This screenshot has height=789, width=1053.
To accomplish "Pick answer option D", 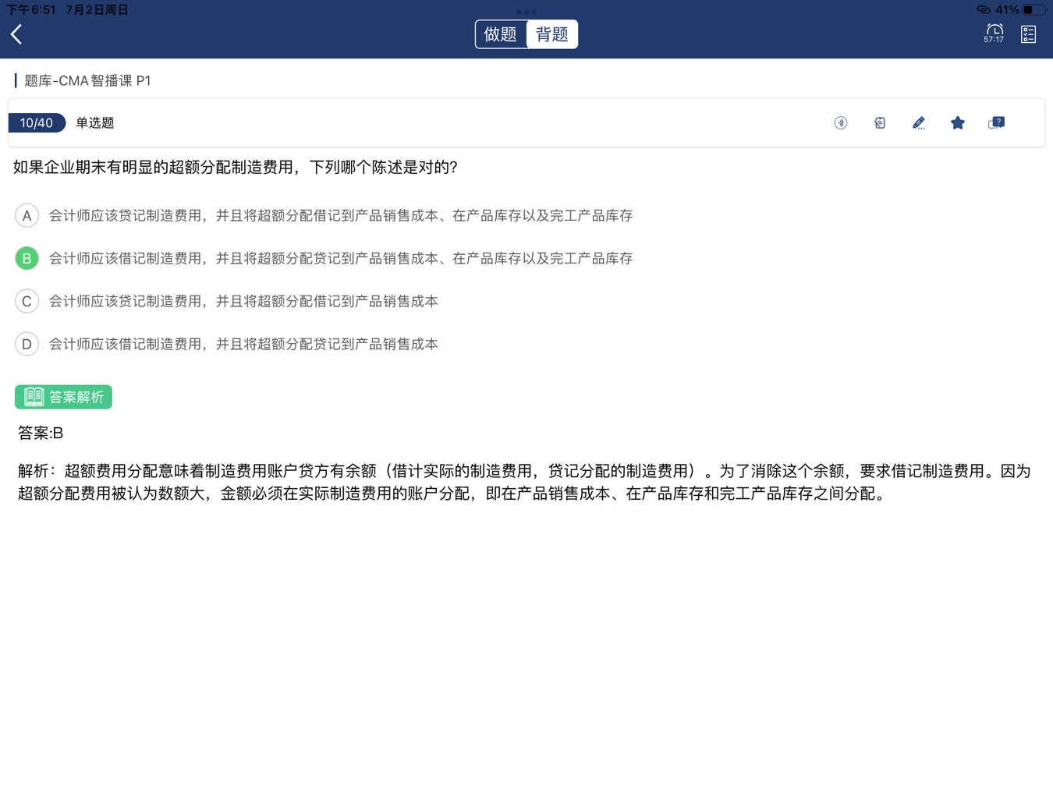I will [27, 344].
